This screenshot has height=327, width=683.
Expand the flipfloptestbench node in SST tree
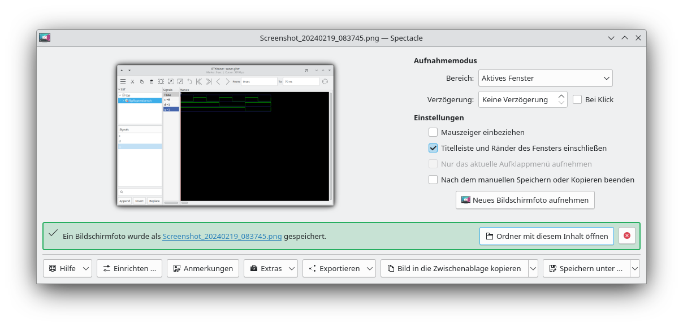[123, 100]
